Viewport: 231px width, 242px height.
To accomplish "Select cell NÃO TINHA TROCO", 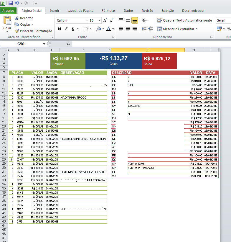I will click(x=83, y=98).
